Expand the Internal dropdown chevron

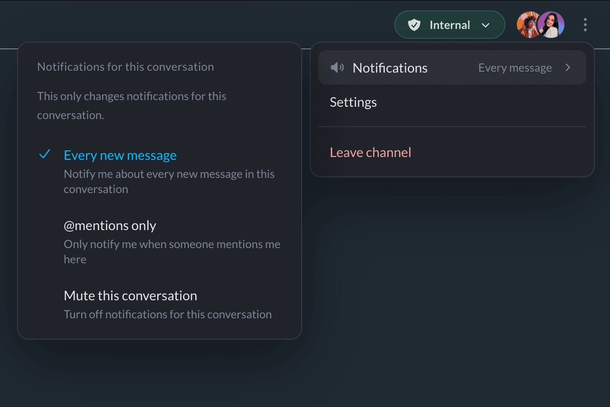pos(486,25)
